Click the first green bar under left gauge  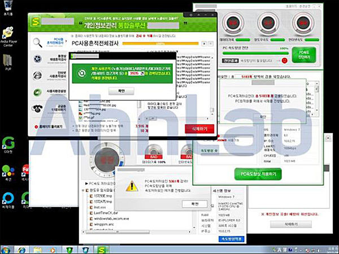click(242, 40)
